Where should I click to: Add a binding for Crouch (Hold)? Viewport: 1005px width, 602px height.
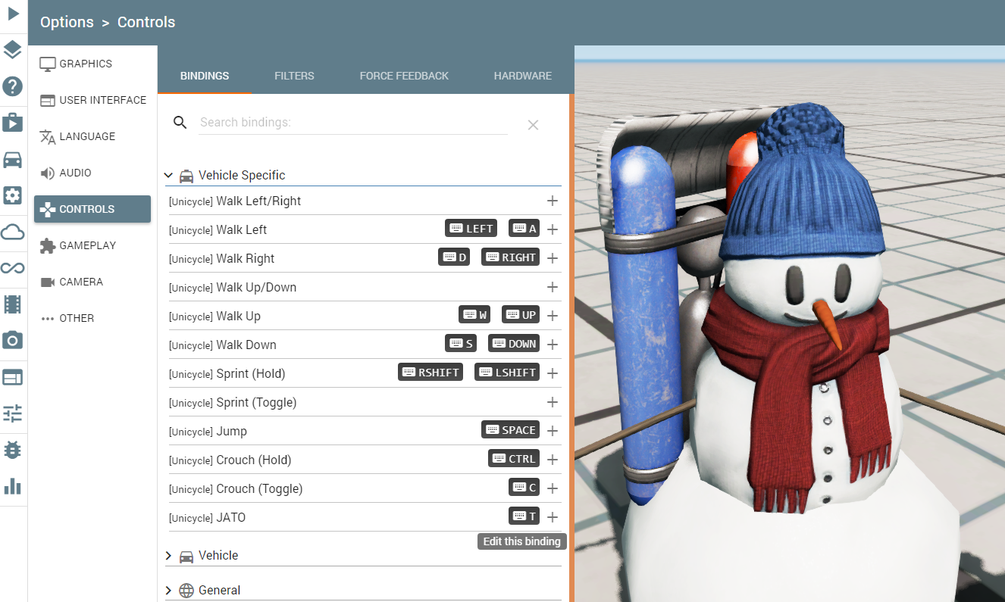[553, 460]
